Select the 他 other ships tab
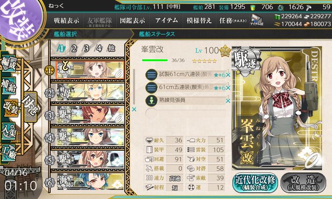This screenshot has height=199, width=332. (x=111, y=49)
